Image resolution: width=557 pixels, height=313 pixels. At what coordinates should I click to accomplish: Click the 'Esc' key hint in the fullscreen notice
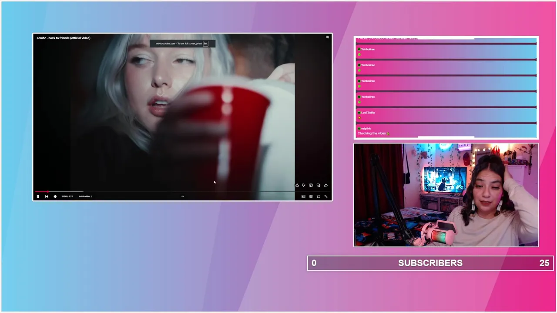205,43
